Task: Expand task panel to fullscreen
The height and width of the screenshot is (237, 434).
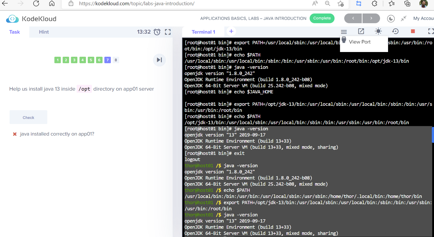Action: [168, 32]
